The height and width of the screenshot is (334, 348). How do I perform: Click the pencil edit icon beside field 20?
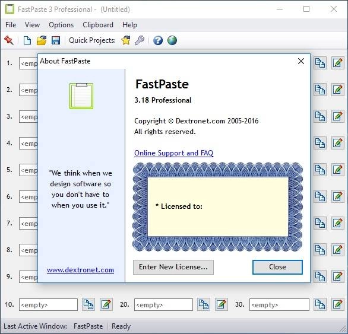click(x=222, y=304)
